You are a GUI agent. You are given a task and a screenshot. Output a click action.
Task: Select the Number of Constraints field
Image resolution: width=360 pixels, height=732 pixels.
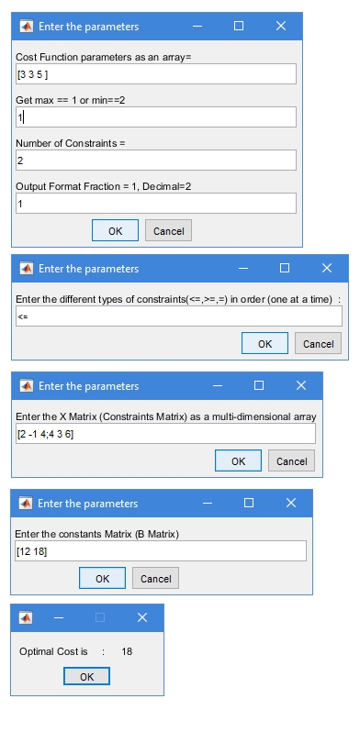pos(156,161)
